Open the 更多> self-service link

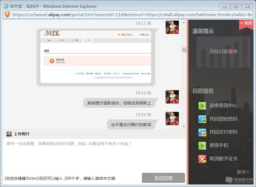click(x=243, y=172)
